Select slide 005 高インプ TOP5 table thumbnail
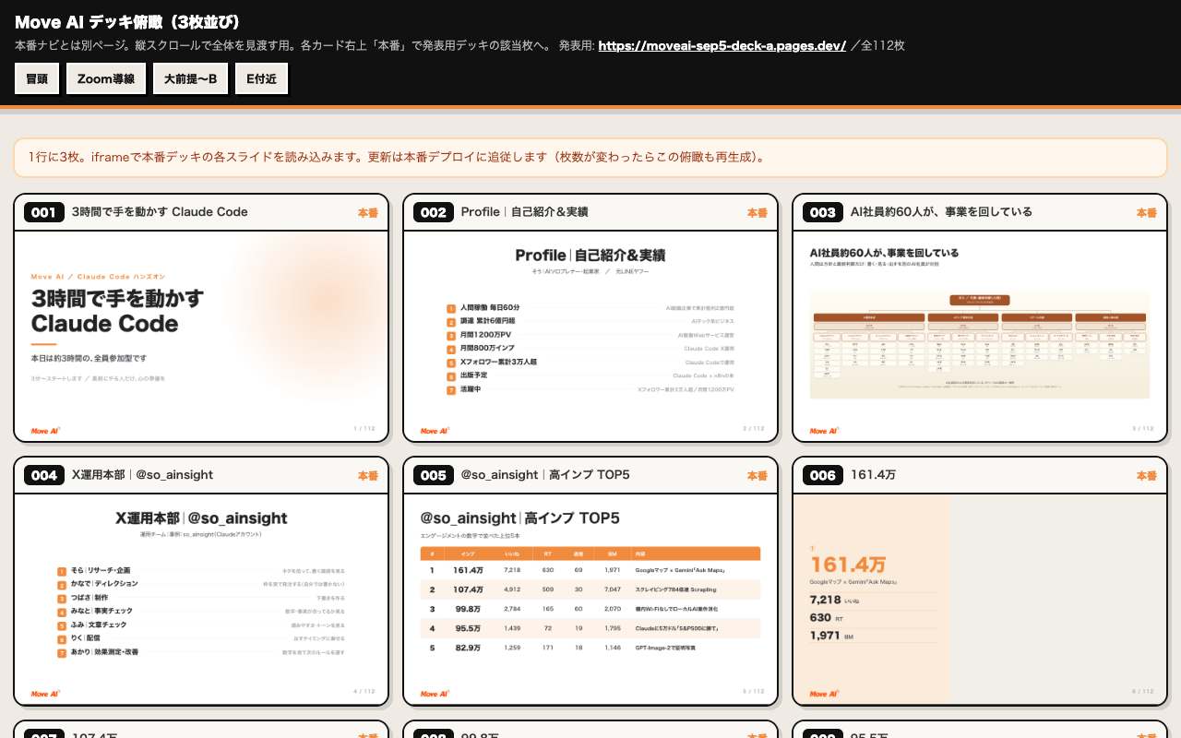 coord(590,599)
